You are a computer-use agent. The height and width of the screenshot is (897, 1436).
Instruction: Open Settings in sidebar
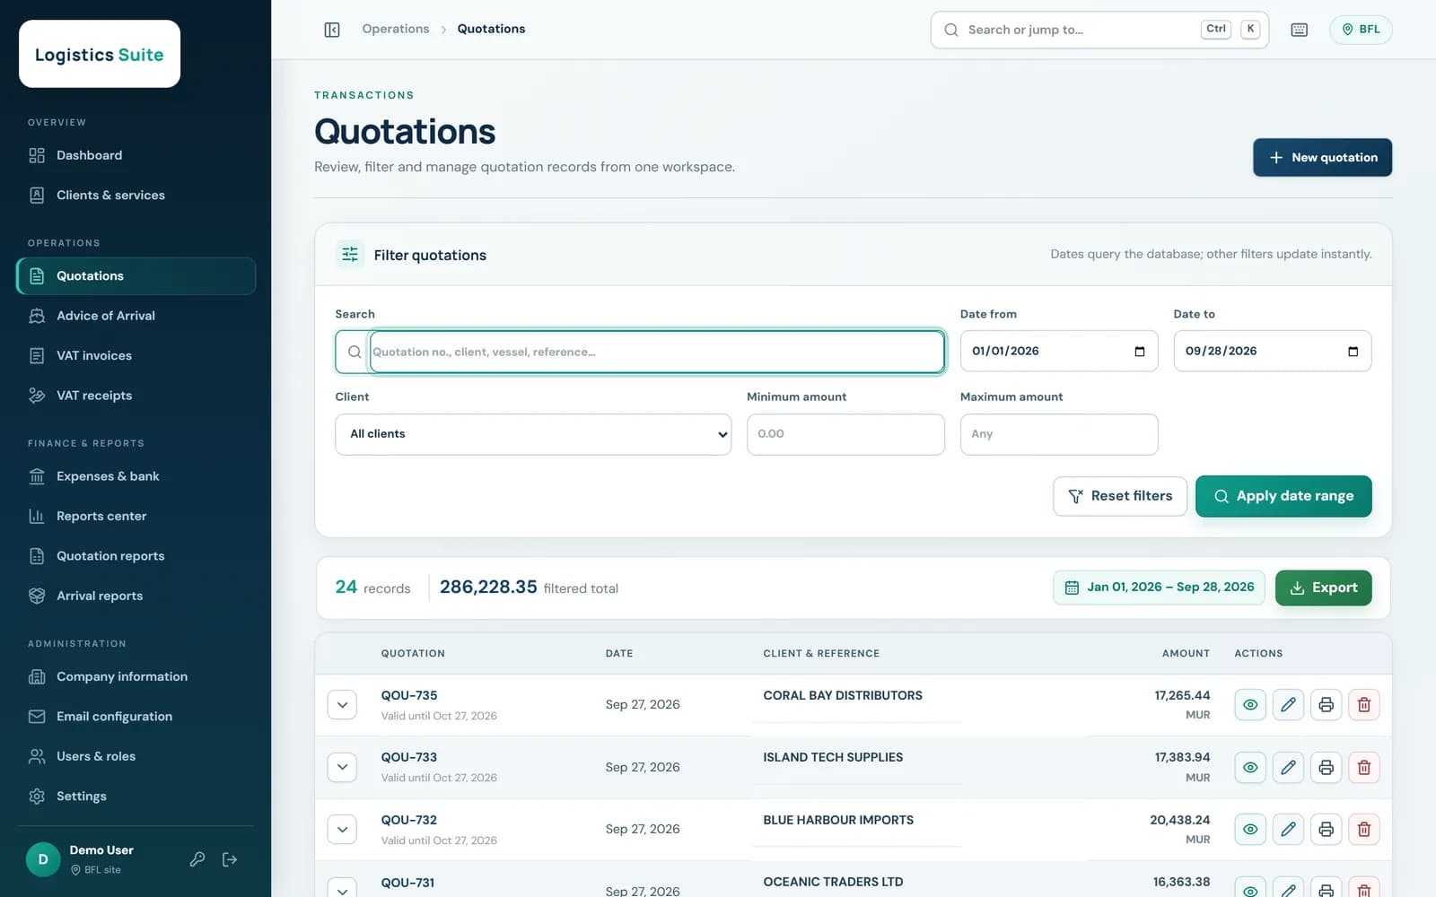[136, 797]
